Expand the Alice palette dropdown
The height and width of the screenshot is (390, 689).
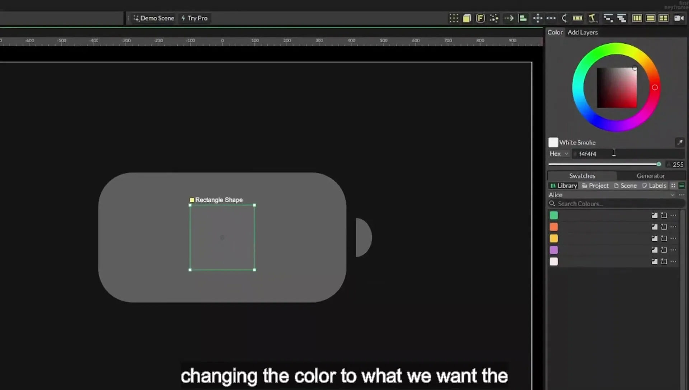(x=672, y=195)
